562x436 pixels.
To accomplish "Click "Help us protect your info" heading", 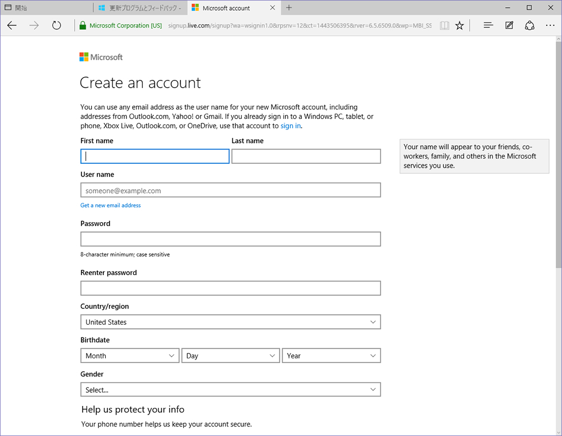I will 133,410.
